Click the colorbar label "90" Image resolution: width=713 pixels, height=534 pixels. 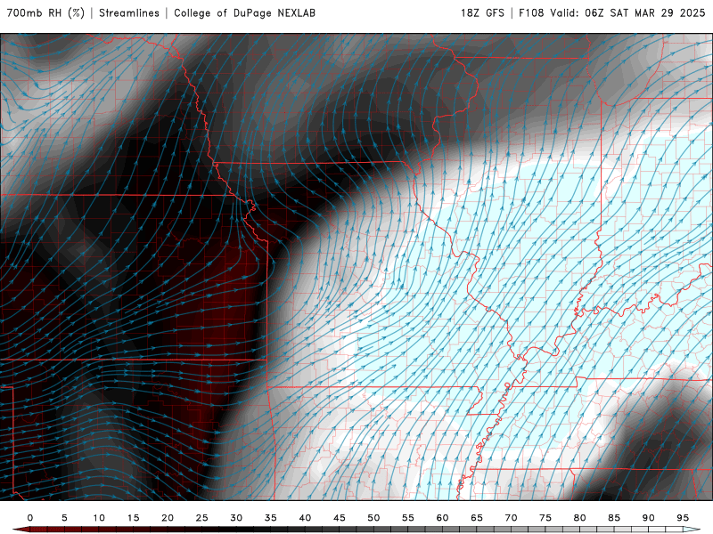coord(648,518)
